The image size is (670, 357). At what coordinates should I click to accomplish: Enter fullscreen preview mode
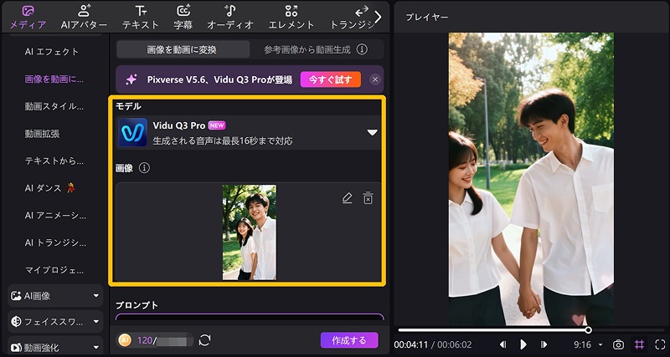pos(660,344)
